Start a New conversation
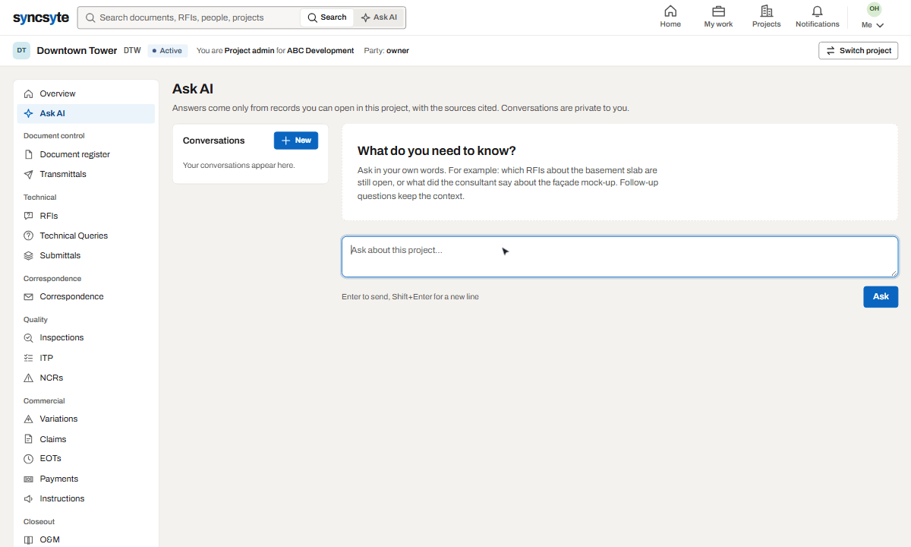The height and width of the screenshot is (547, 911). point(296,141)
